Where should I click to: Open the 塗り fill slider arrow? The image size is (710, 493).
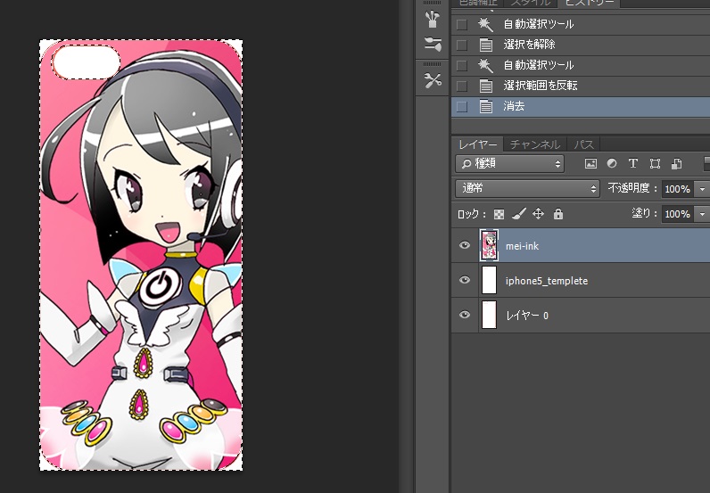point(702,214)
